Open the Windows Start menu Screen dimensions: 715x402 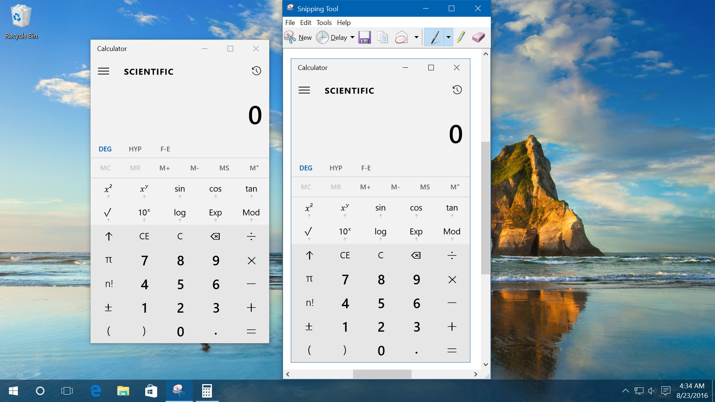point(13,391)
